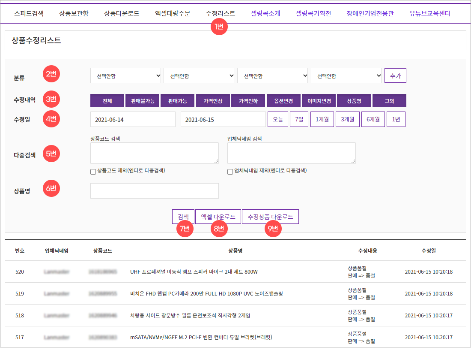
Task: Choose the 1년 date range
Action: pyautogui.click(x=396, y=120)
